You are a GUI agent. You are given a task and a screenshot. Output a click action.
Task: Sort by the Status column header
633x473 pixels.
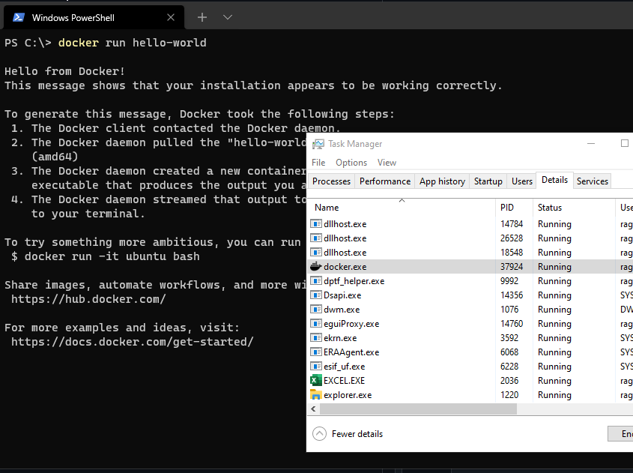click(574, 208)
